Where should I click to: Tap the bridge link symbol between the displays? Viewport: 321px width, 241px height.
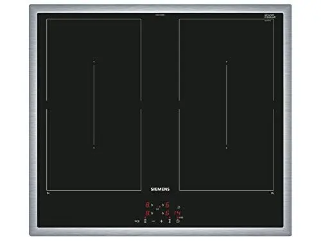pos(158,209)
